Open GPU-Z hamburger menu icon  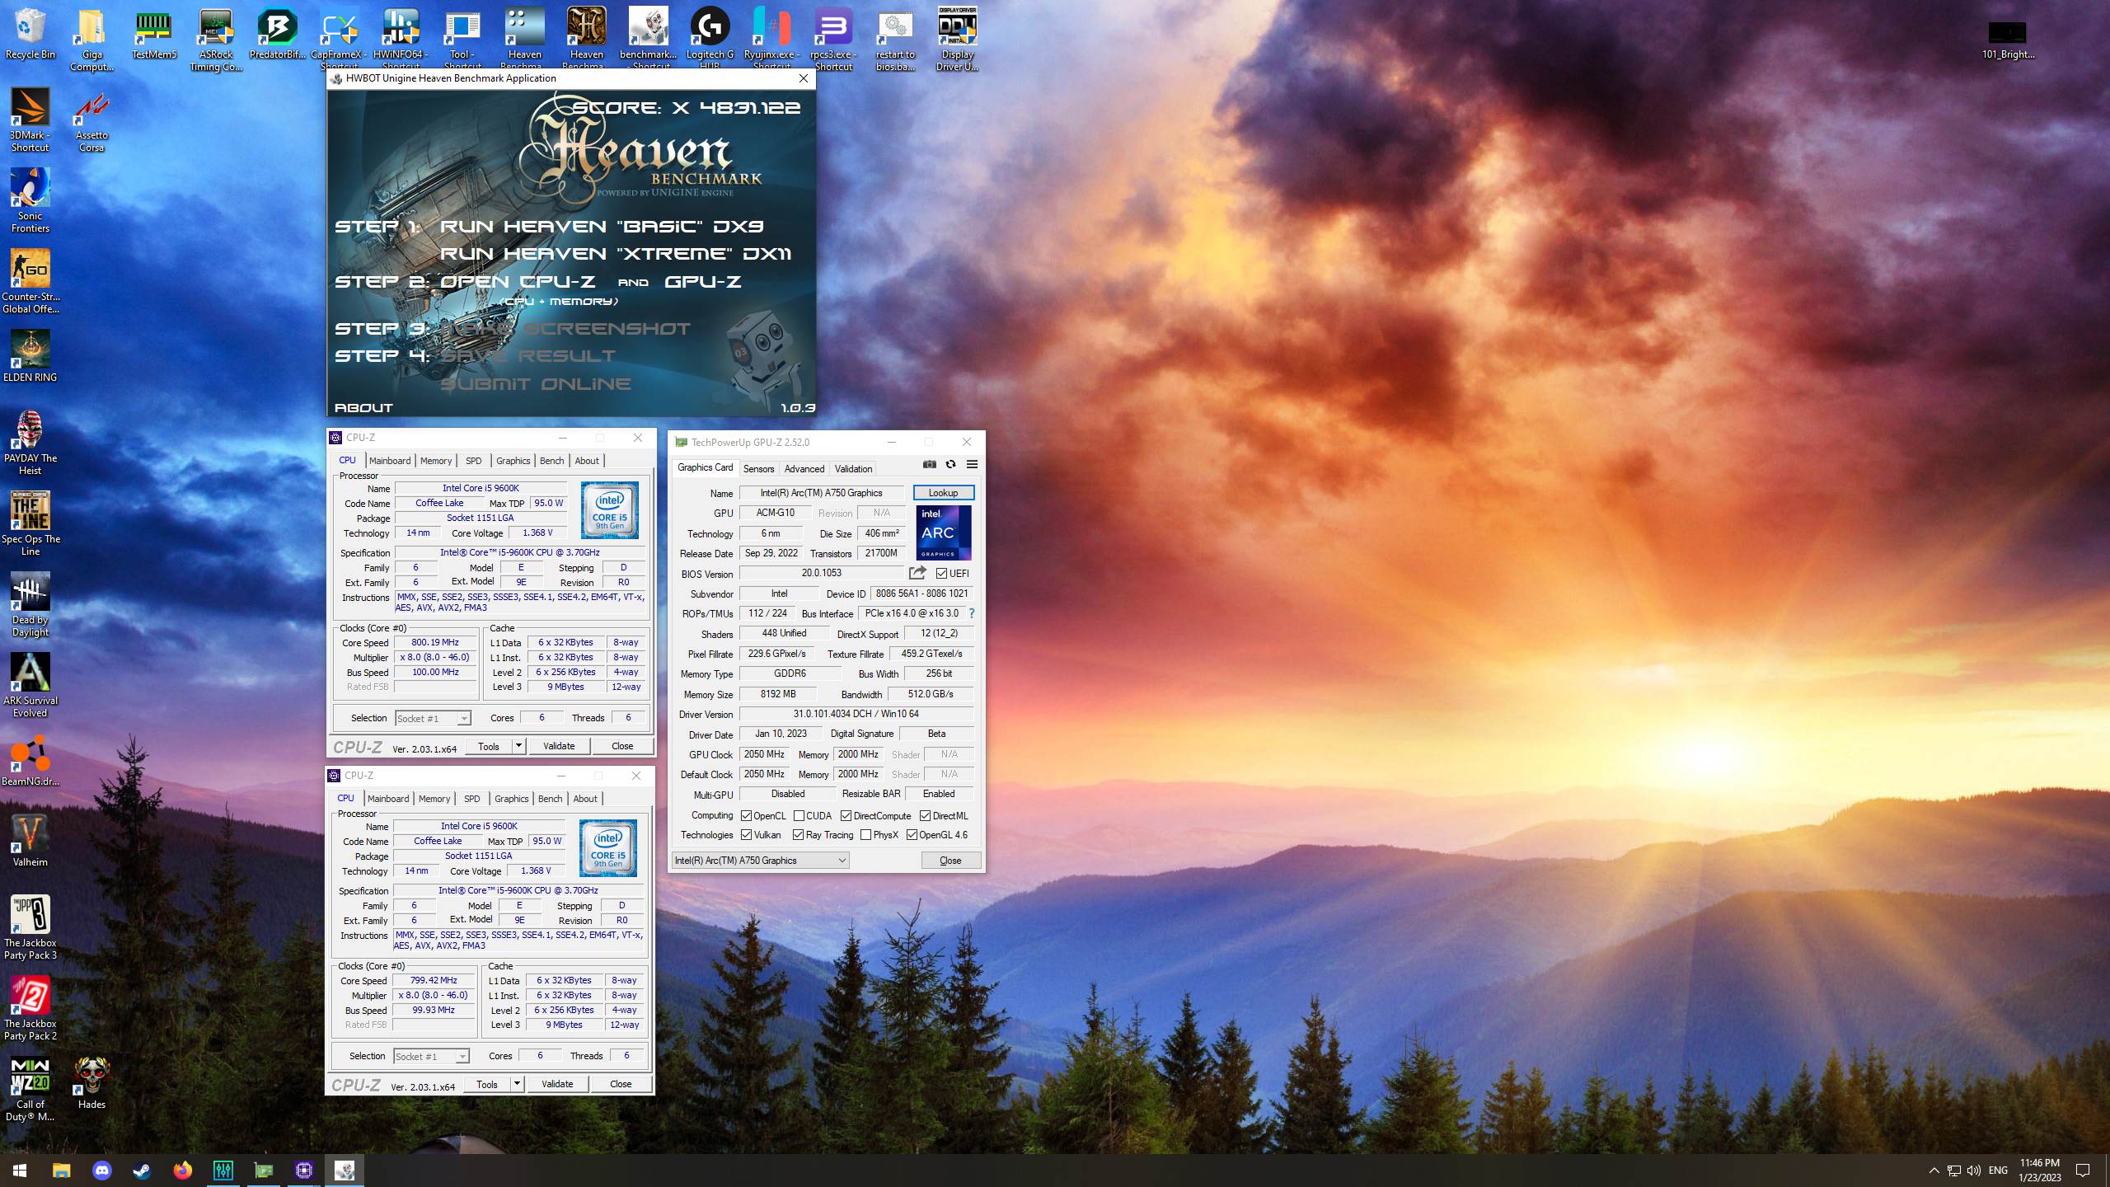point(972,464)
